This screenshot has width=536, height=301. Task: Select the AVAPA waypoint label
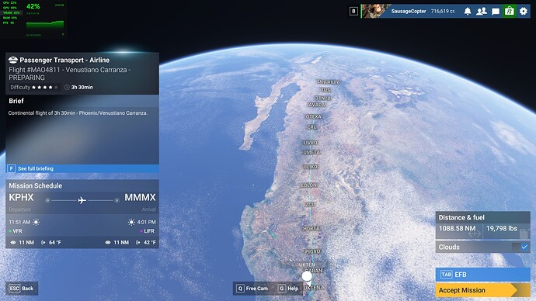[317, 105]
